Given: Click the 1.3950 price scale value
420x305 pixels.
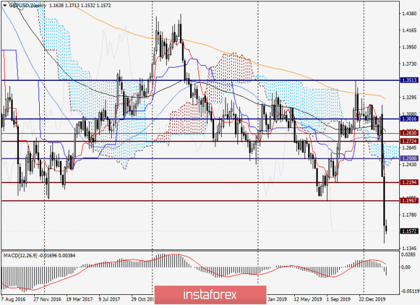Looking at the screenshot, I should (x=410, y=47).
